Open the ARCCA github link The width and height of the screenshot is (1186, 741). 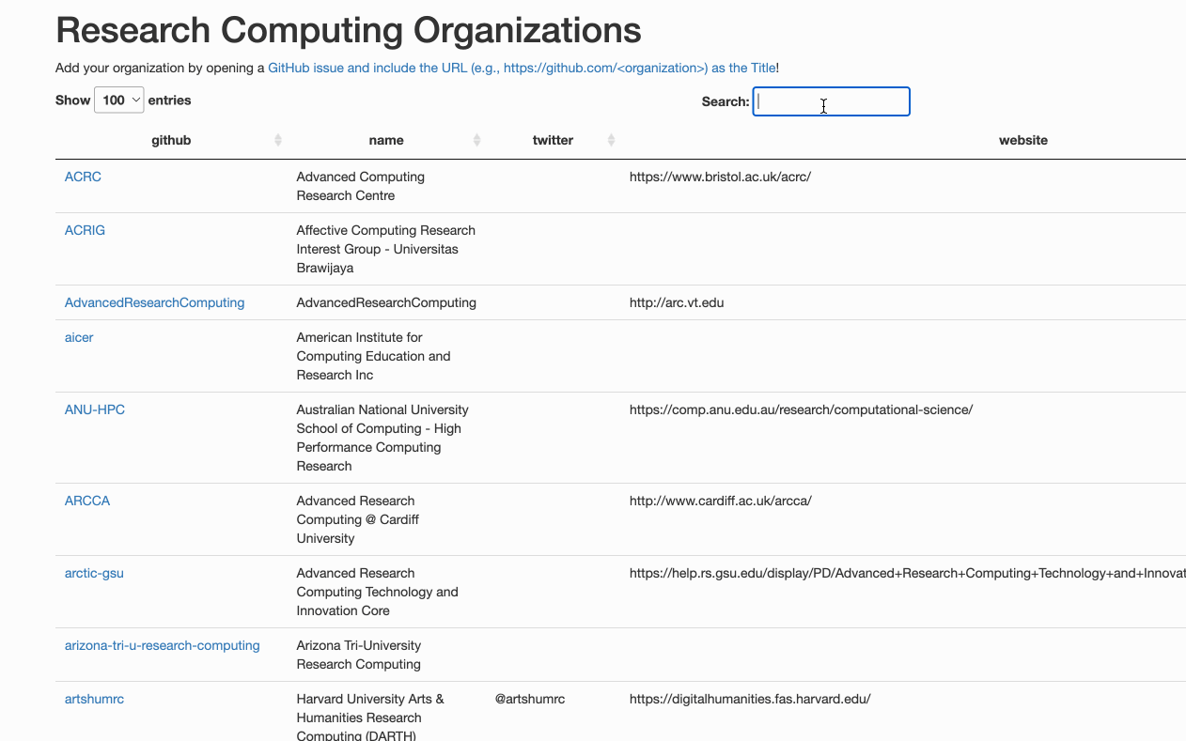tap(87, 501)
